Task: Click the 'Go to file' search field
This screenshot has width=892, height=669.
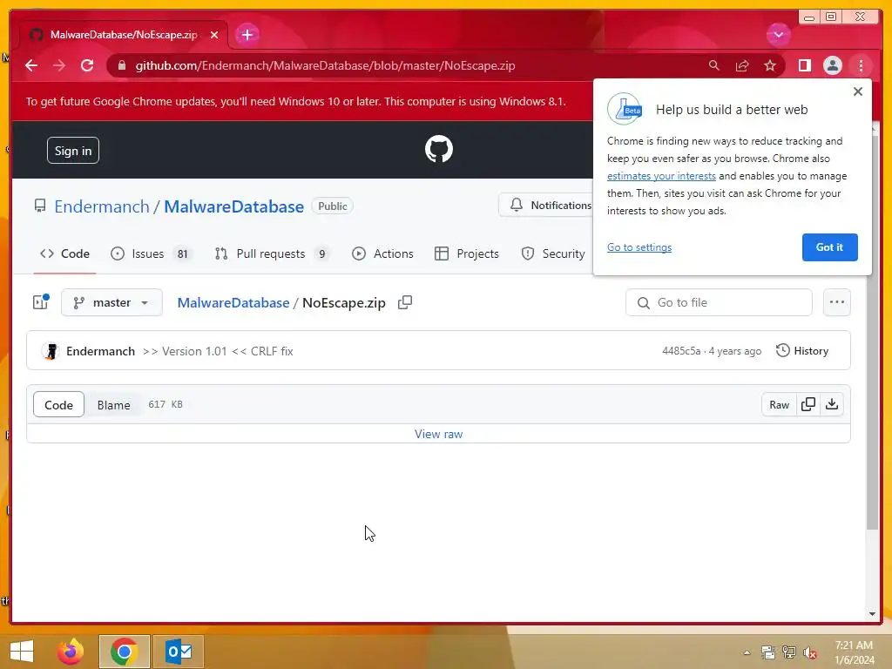Action: [719, 302]
